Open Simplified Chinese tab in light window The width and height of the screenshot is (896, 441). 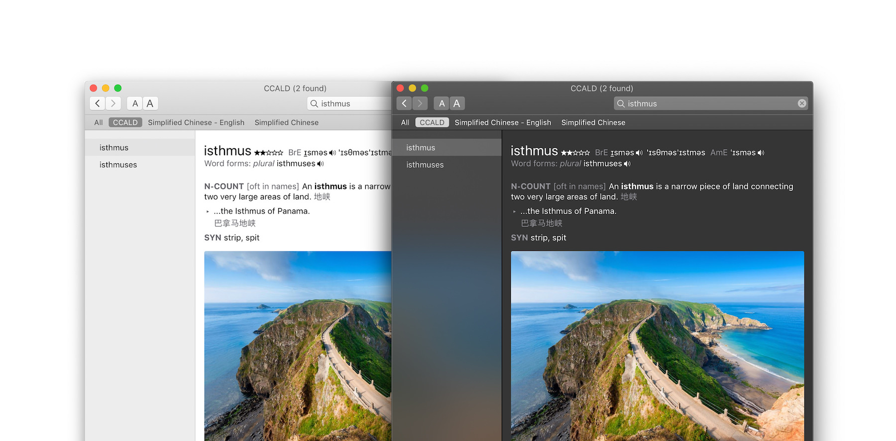click(286, 122)
